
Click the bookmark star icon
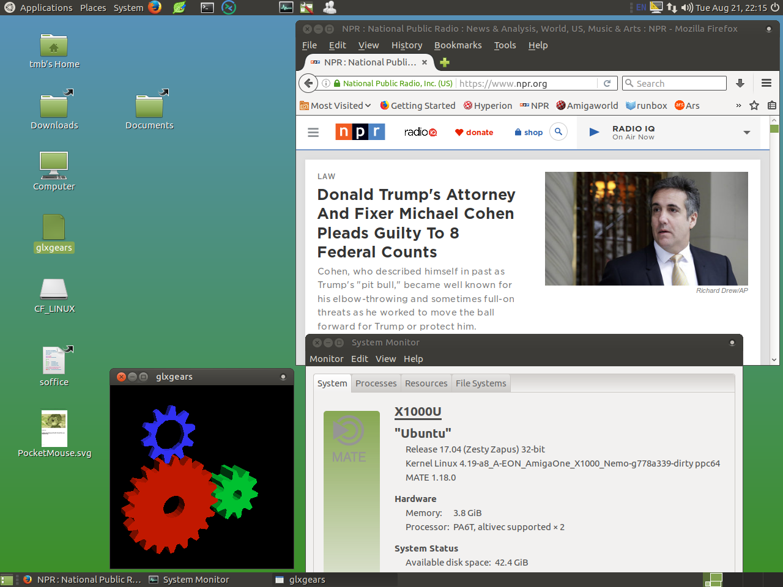point(754,105)
